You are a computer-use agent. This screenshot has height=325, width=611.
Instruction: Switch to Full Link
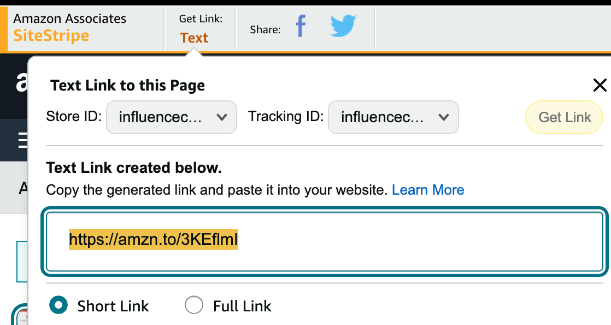pos(194,305)
